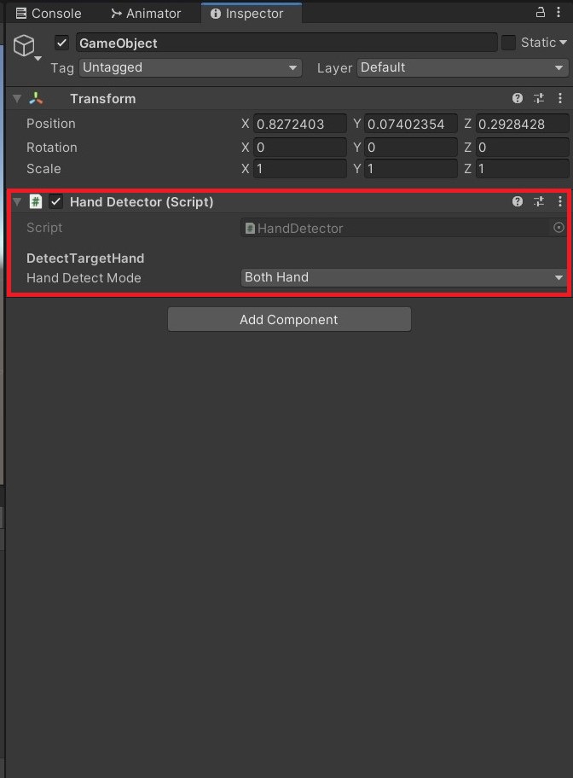Open the Inspector panel more options menu
The width and height of the screenshot is (573, 778).
[x=559, y=12]
